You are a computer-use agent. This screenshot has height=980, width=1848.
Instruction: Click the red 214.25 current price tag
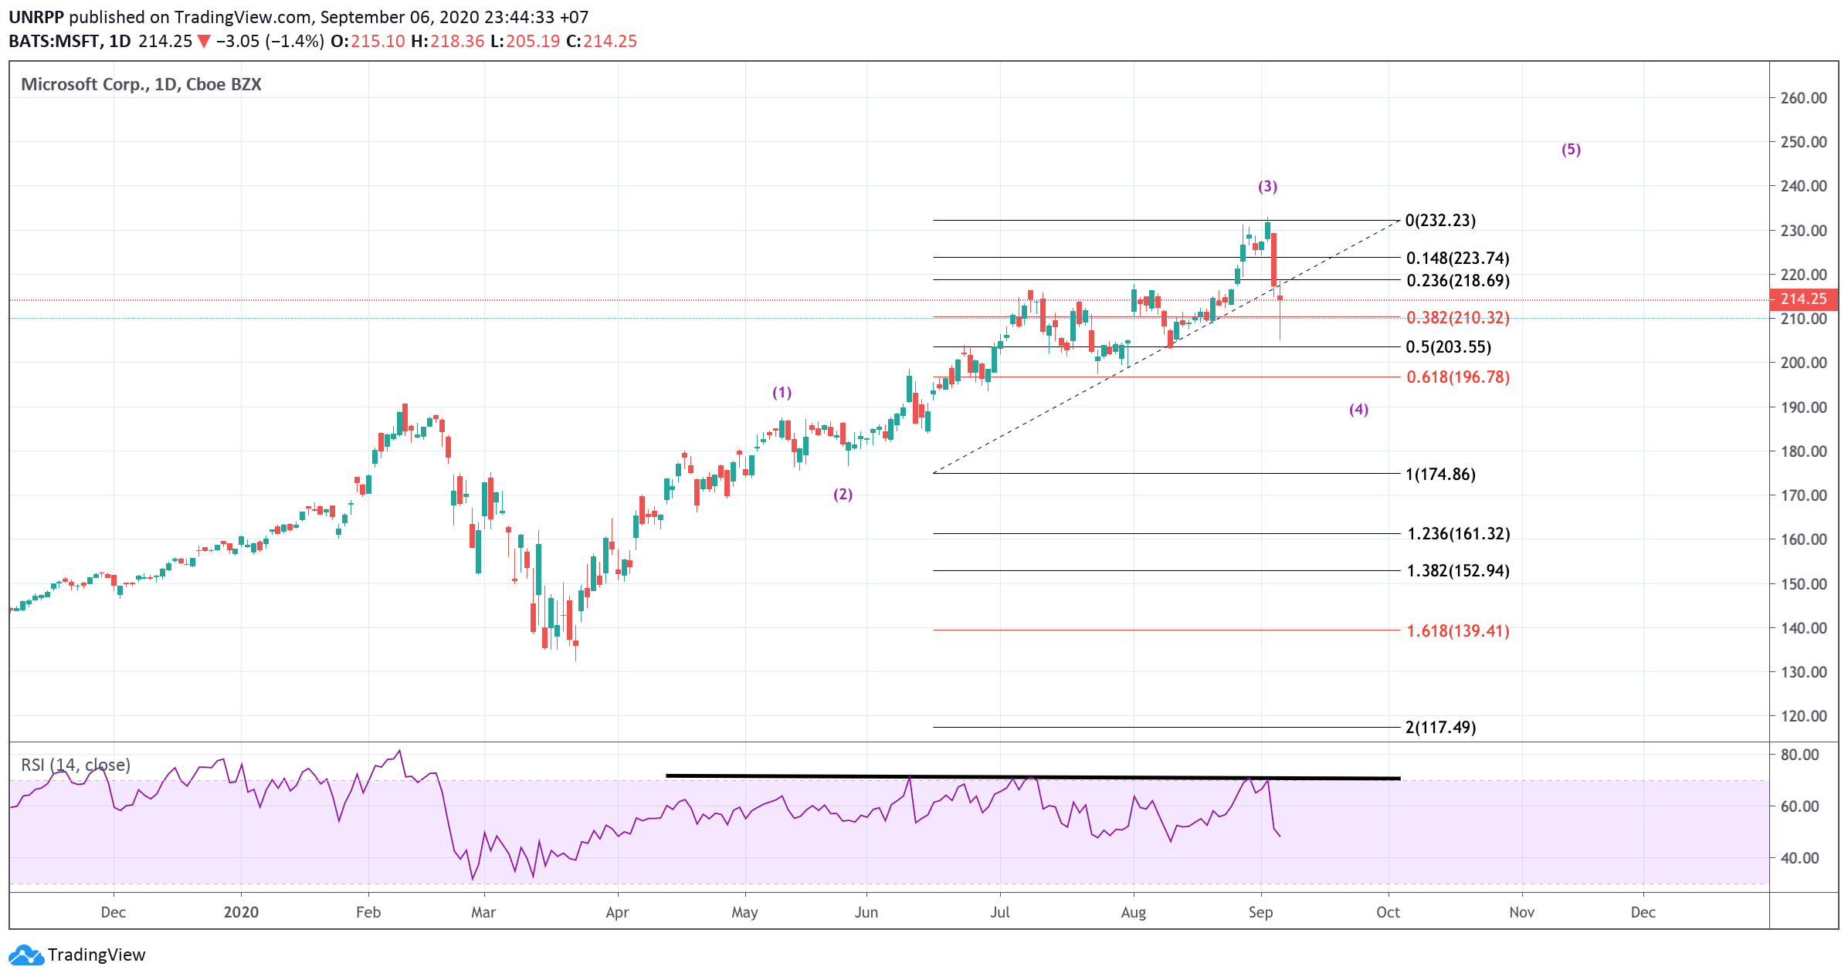click(1804, 299)
